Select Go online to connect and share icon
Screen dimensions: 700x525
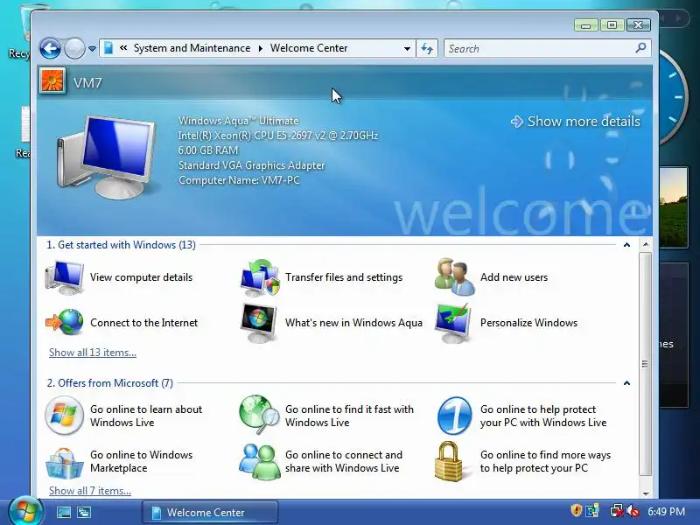click(259, 462)
